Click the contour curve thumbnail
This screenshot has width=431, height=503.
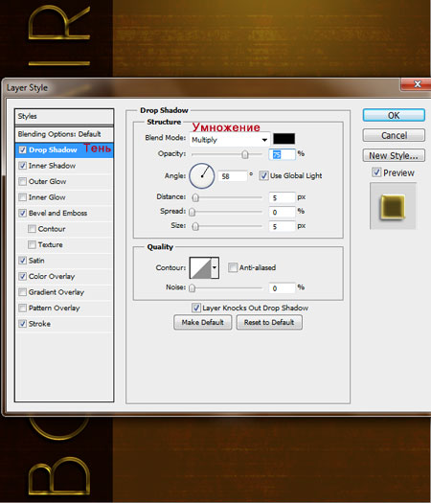click(200, 267)
